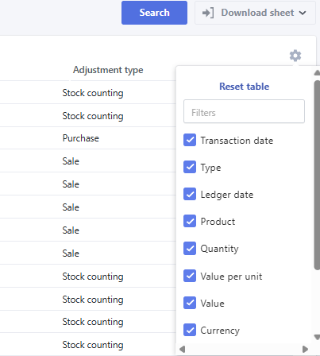Expand the Download sheet chevron
320x356 pixels.
tap(303, 13)
